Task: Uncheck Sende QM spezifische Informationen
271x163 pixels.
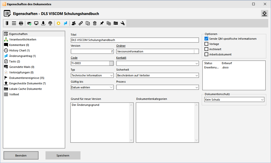Action: [x=206, y=39]
